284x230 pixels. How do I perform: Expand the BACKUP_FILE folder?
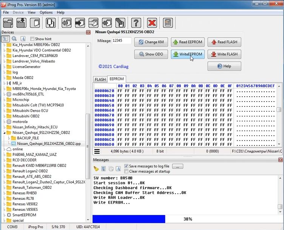click(x=9, y=138)
